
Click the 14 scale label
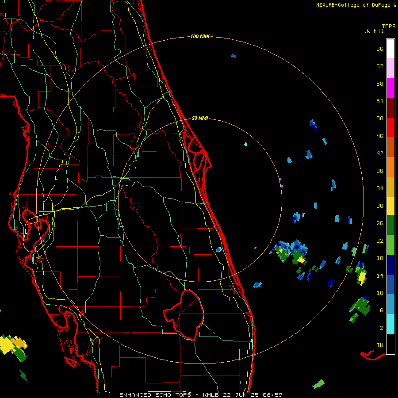click(380, 276)
